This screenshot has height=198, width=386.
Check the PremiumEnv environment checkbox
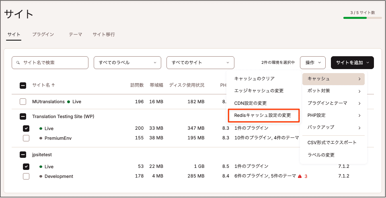pyautogui.click(x=26, y=138)
